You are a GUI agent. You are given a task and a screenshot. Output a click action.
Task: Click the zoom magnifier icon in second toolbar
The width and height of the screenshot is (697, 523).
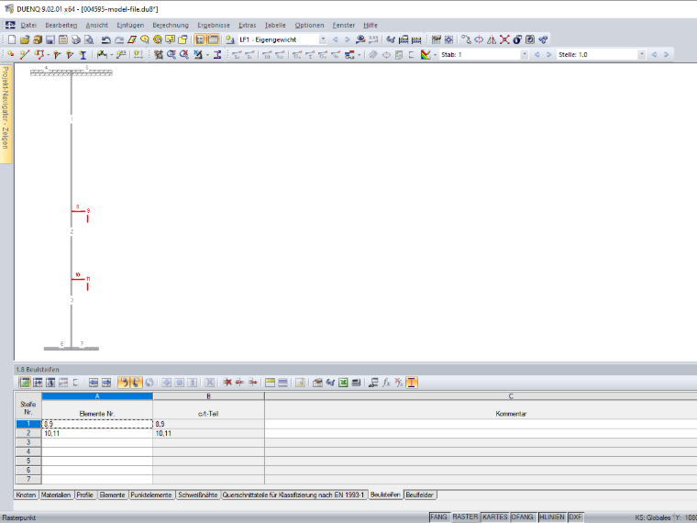(x=171, y=55)
